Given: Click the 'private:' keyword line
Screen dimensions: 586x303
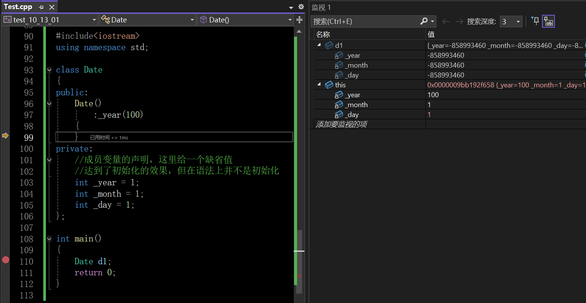Looking at the screenshot, I should click(74, 149).
